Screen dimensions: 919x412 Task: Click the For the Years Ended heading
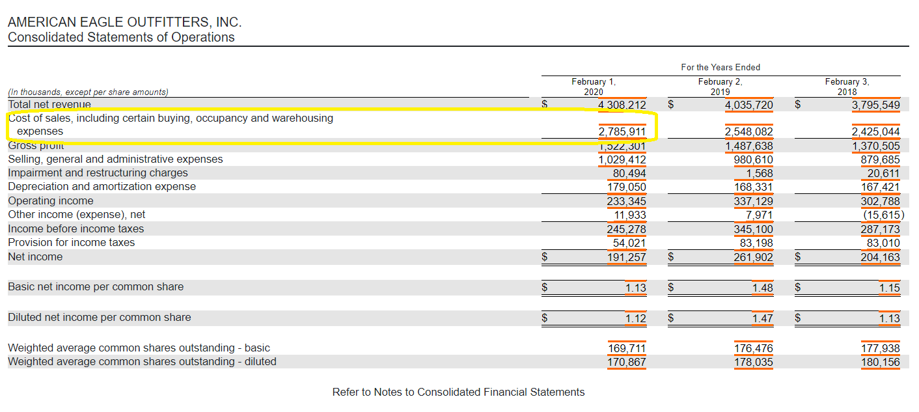tap(720, 67)
